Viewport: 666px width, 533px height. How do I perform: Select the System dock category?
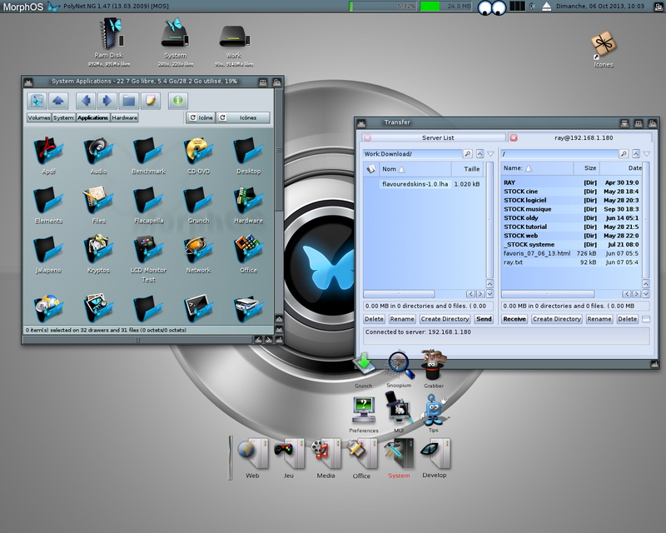pos(399,455)
